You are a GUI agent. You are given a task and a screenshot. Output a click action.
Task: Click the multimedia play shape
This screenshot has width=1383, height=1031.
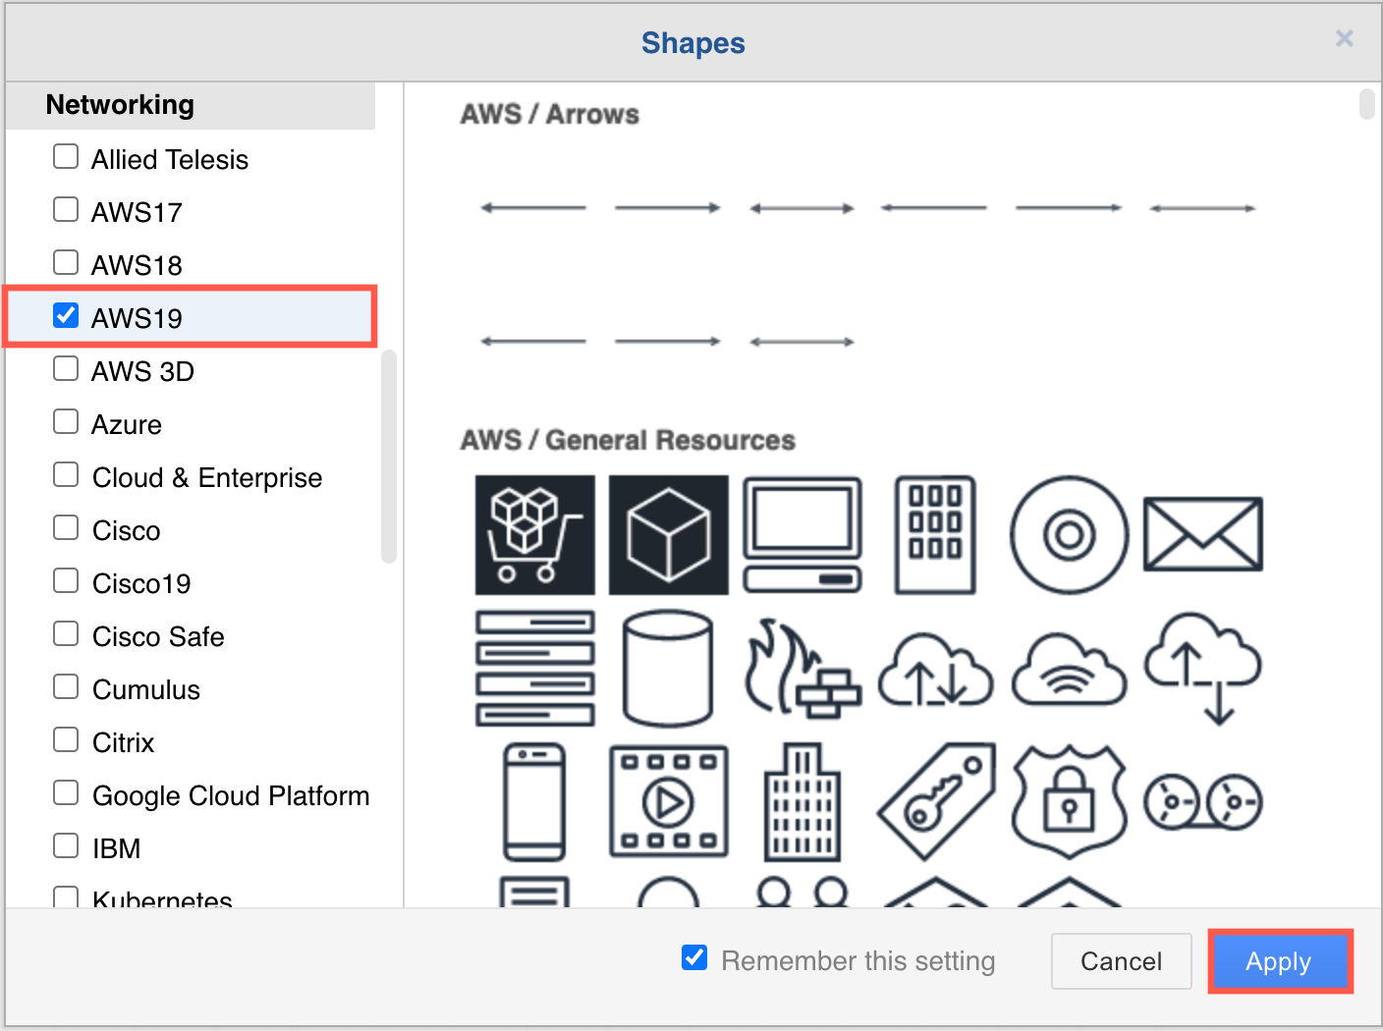(x=668, y=801)
